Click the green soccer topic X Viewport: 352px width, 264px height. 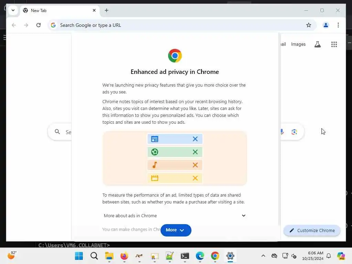pyautogui.click(x=195, y=152)
